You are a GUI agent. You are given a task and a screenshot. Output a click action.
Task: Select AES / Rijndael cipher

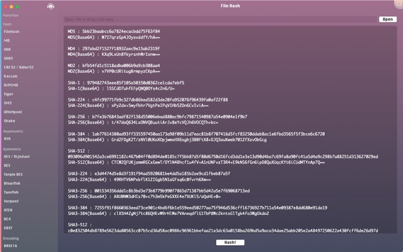pyautogui.click(x=16, y=157)
